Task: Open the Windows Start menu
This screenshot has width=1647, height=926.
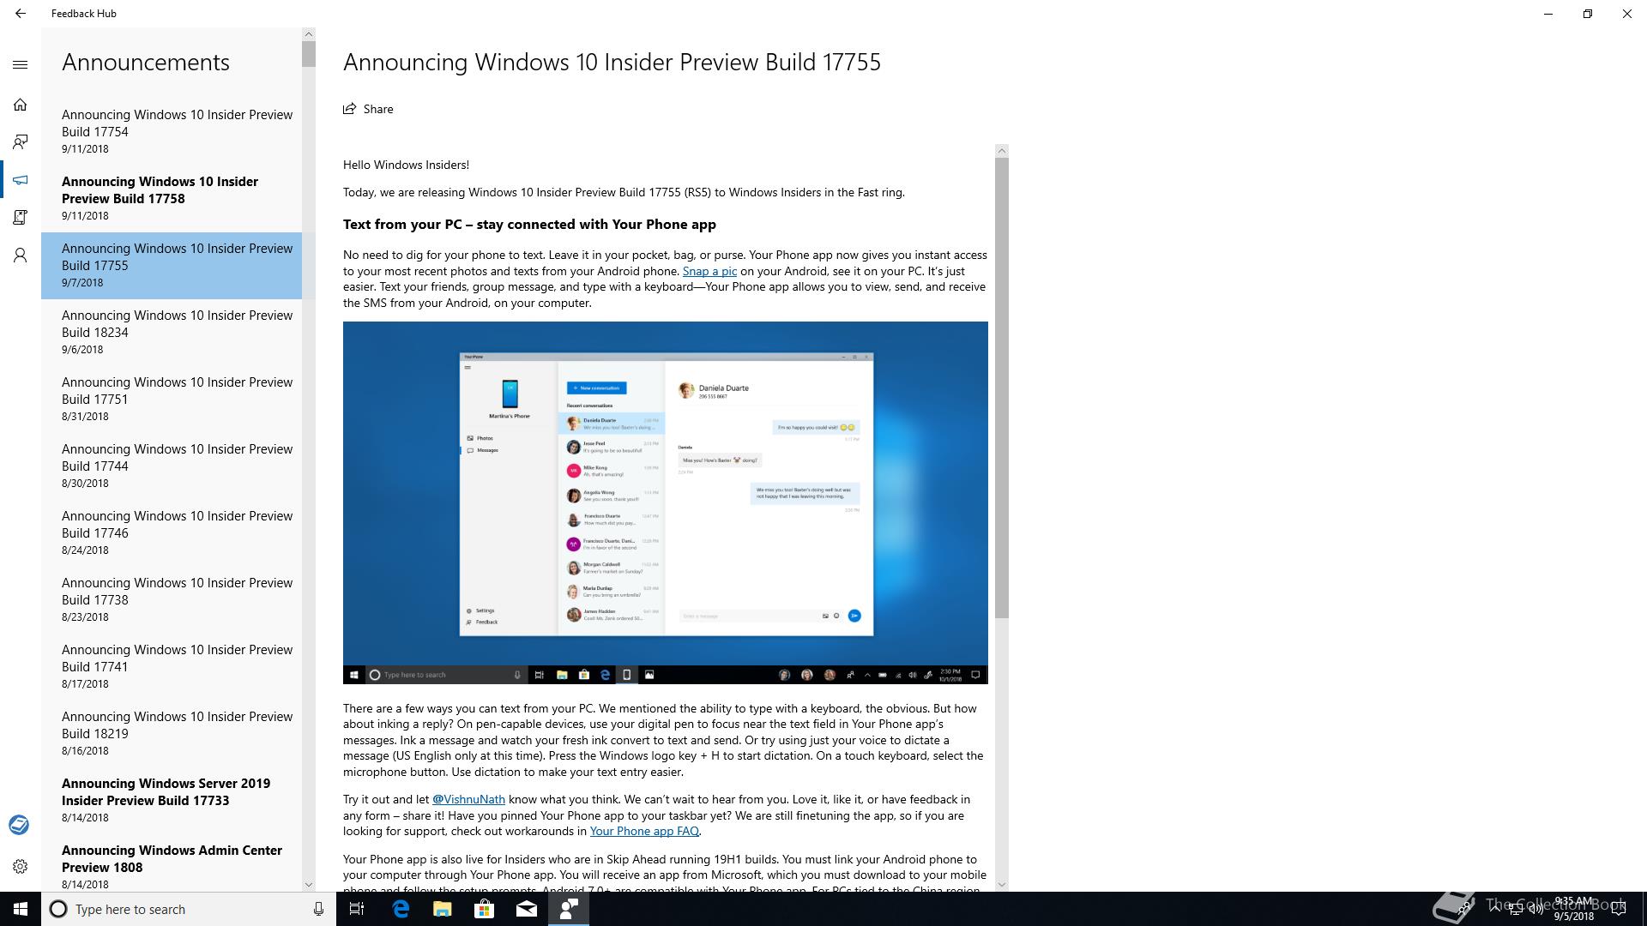Action: point(21,909)
